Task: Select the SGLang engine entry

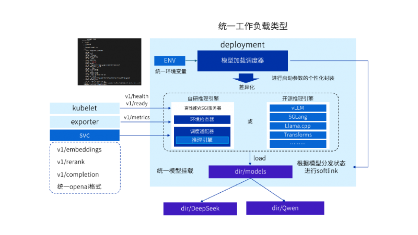Action: [298, 117]
